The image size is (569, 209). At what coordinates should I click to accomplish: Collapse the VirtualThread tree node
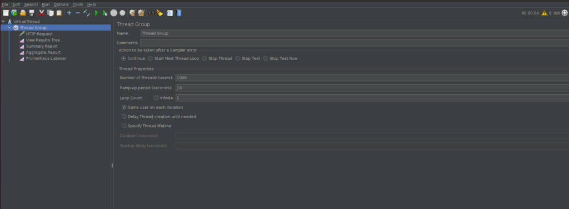pos(3,22)
